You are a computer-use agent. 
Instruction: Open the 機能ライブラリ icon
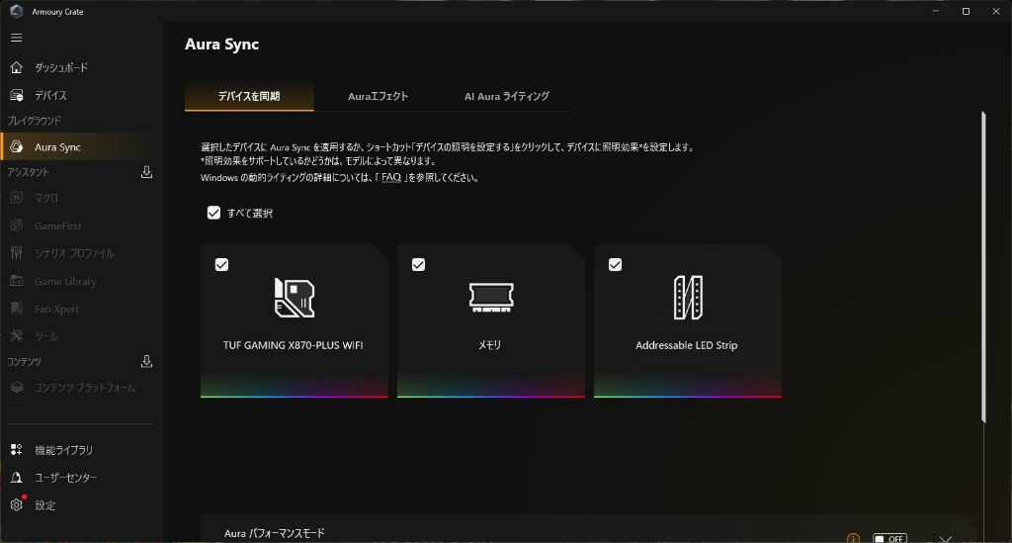[x=17, y=449]
